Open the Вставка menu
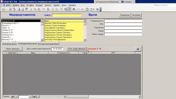The height and width of the screenshot is (99, 176). (30, 5)
